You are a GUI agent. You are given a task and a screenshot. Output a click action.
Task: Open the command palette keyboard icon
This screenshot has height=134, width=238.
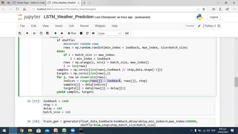pos(127,33)
